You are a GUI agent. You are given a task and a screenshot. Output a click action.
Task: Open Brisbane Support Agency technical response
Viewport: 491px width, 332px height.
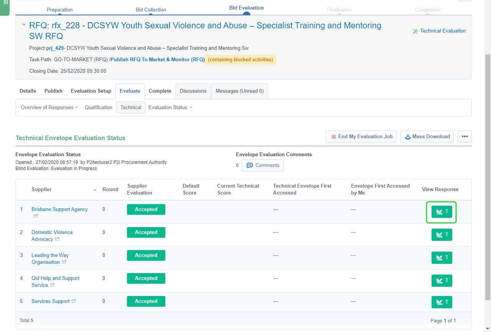pyautogui.click(x=442, y=212)
